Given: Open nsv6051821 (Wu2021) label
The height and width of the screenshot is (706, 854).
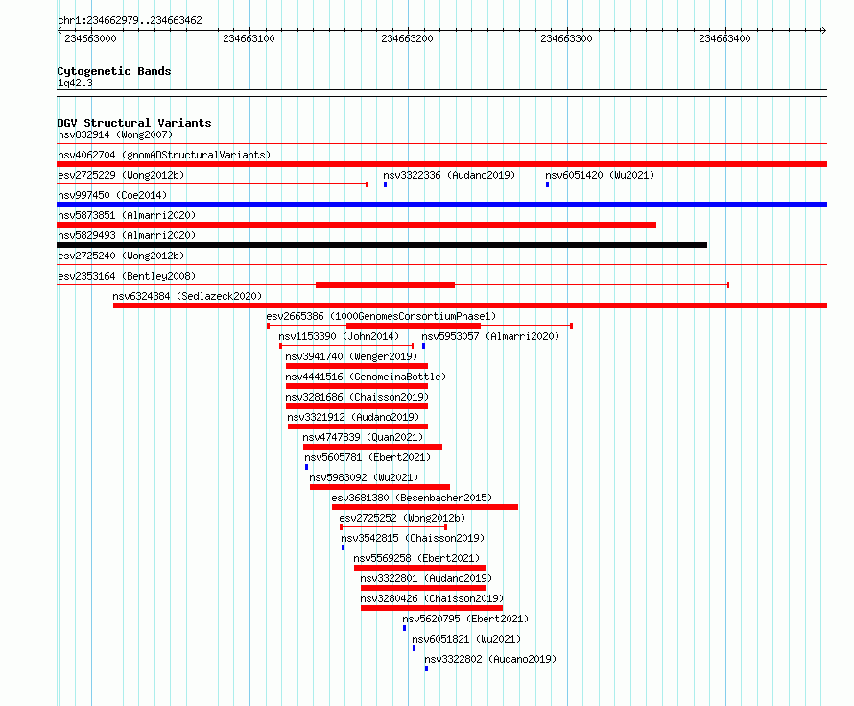Looking at the screenshot, I should tap(466, 639).
